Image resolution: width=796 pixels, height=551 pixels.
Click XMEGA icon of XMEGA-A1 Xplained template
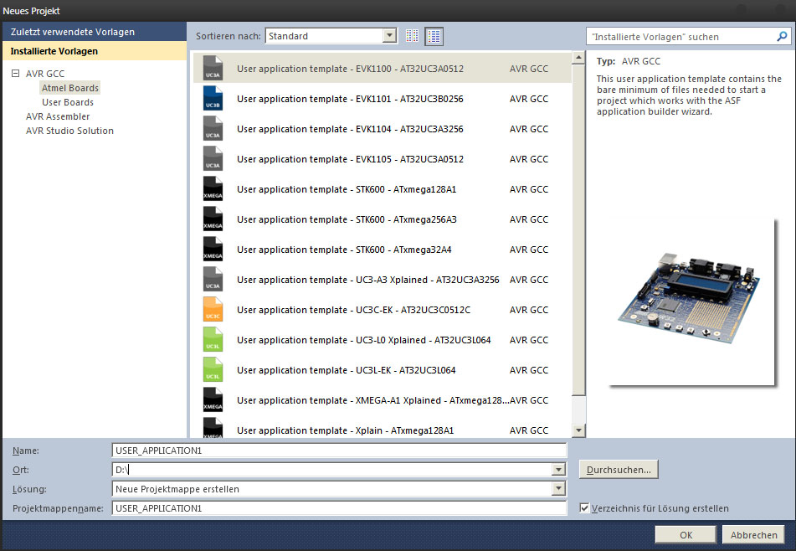click(x=213, y=399)
